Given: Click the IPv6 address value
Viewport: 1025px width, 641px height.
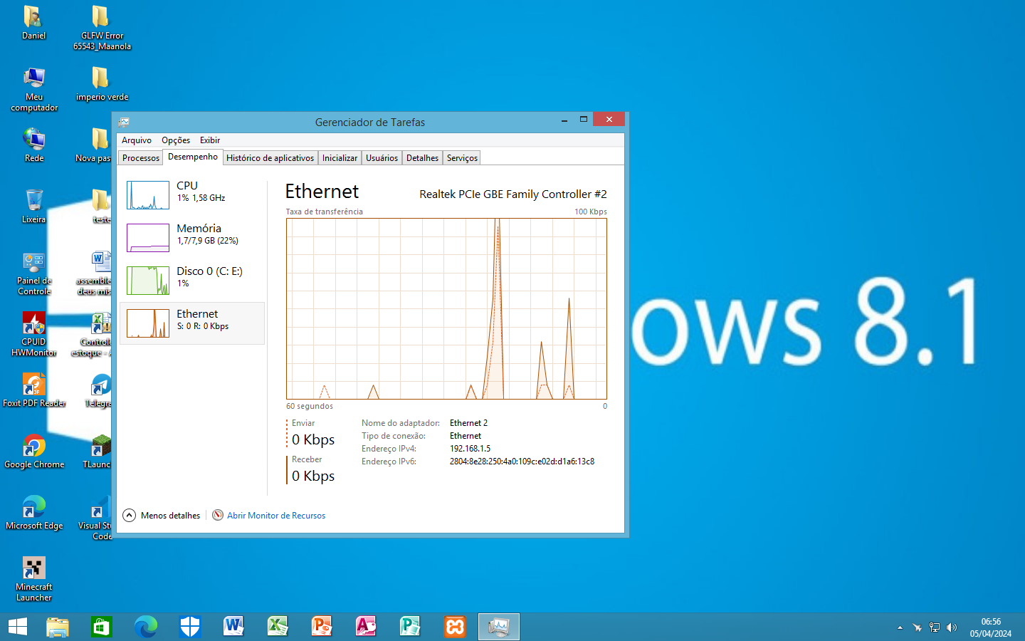Looking at the screenshot, I should [x=522, y=462].
